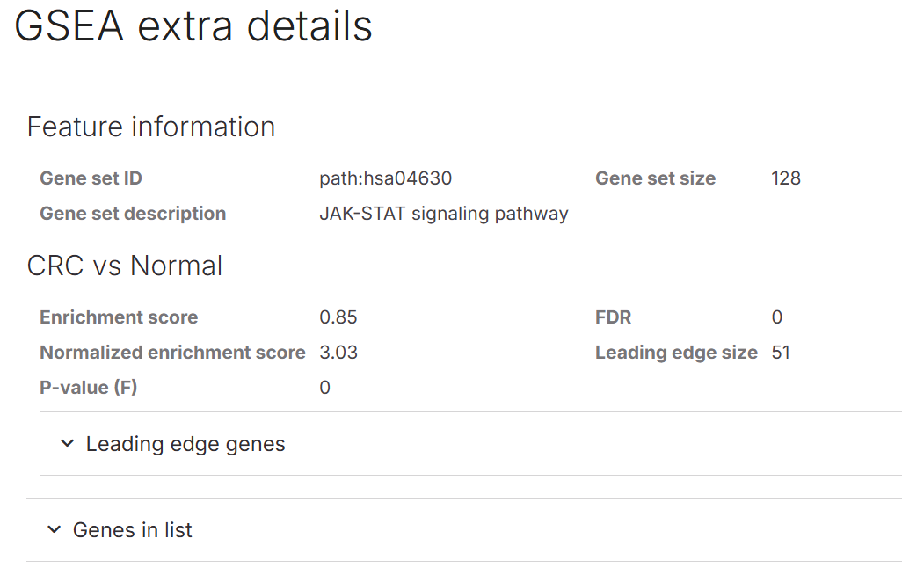Click the FDR value of 0
Viewport: 902px width, 575px height.
[777, 317]
